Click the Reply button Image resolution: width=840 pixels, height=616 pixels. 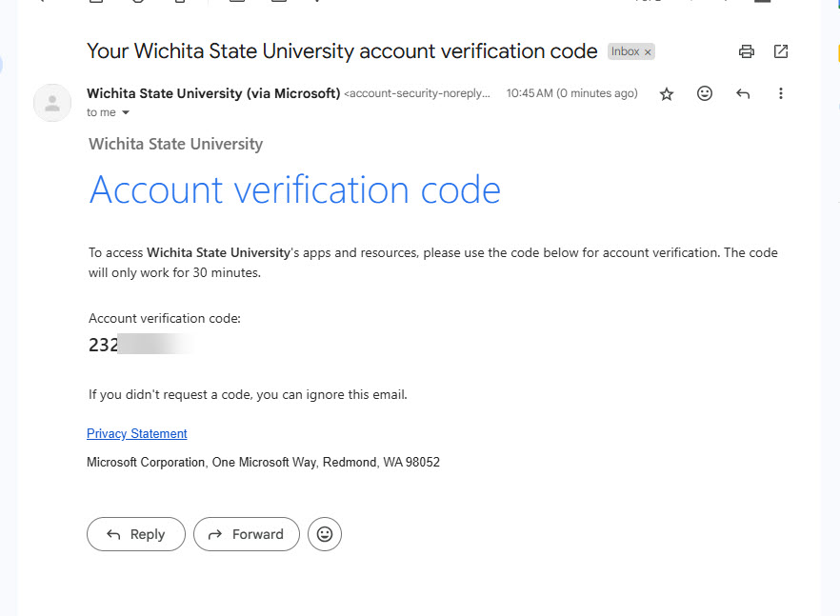(135, 534)
